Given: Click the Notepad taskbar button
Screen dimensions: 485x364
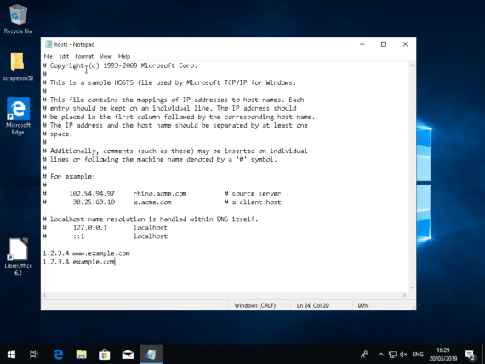Looking at the screenshot, I should (x=151, y=355).
